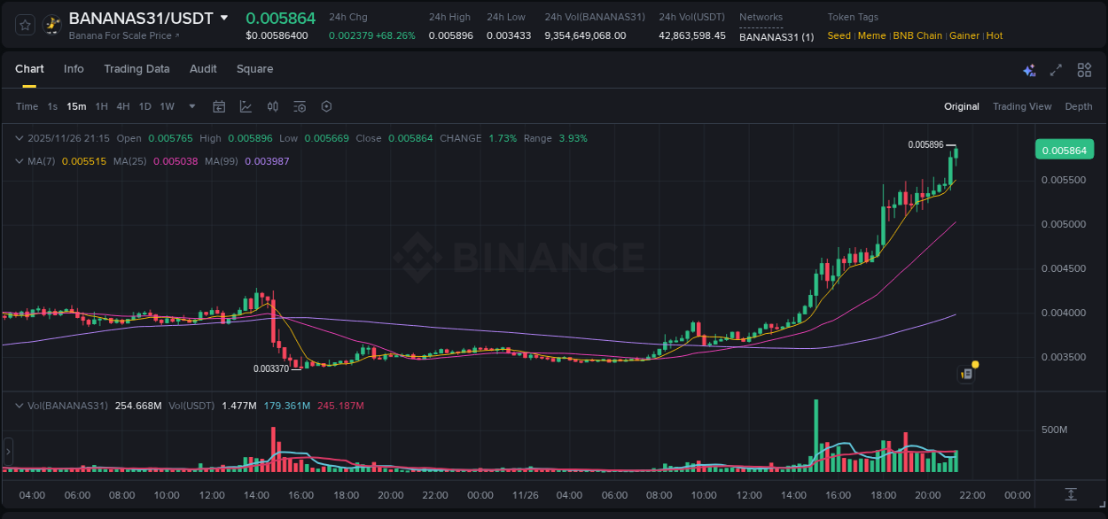The width and height of the screenshot is (1108, 519).
Task: Collapse the Vol(BANANAS31) volume panel
Action: point(20,405)
